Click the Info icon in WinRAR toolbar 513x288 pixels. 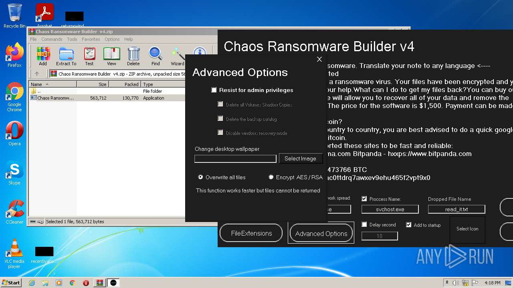click(x=200, y=52)
